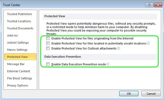Click the Help question mark button
The width and height of the screenshot is (164, 100).
pyautogui.click(x=149, y=5)
